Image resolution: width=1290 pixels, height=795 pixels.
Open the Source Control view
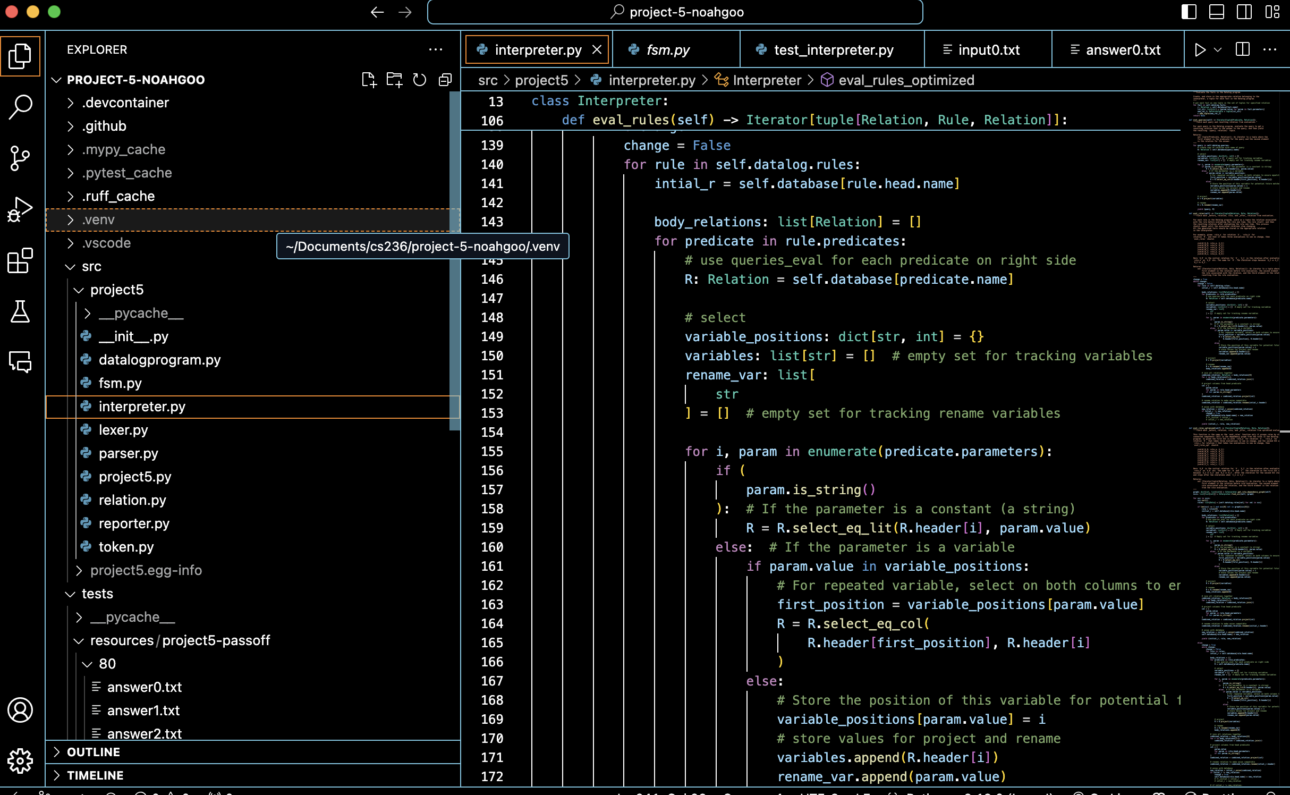(20, 158)
